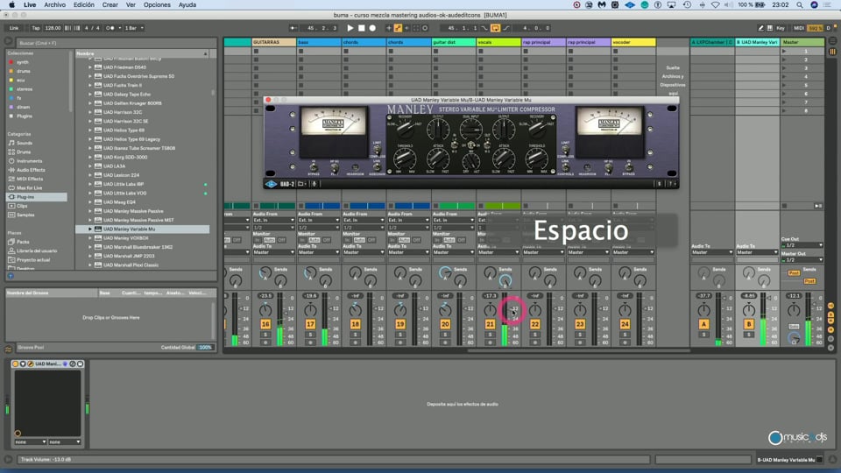The height and width of the screenshot is (473, 841).
Task: Set track 18 monitor to Off
Action: click(x=371, y=240)
